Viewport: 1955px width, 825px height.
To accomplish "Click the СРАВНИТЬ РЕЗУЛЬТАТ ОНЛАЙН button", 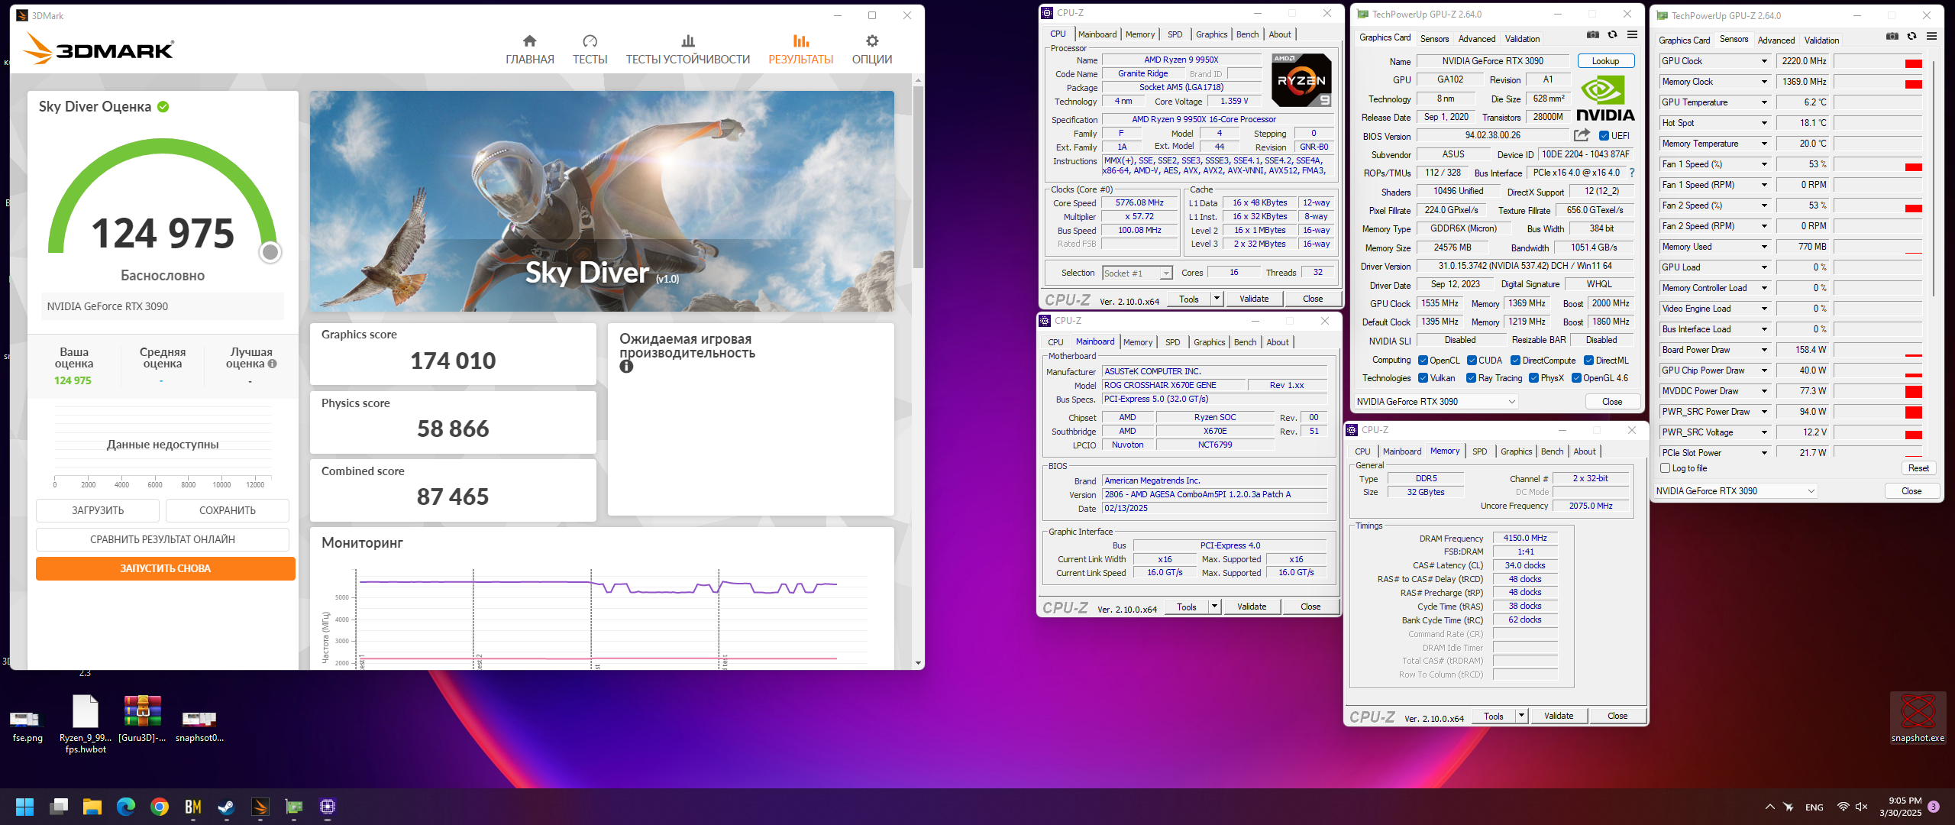I will coord(163,539).
